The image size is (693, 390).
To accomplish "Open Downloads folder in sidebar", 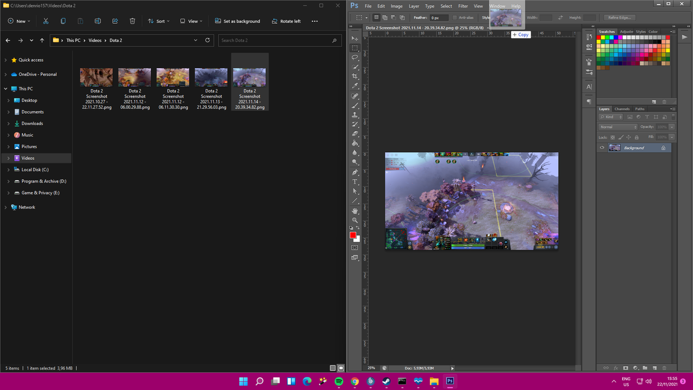I will [32, 123].
